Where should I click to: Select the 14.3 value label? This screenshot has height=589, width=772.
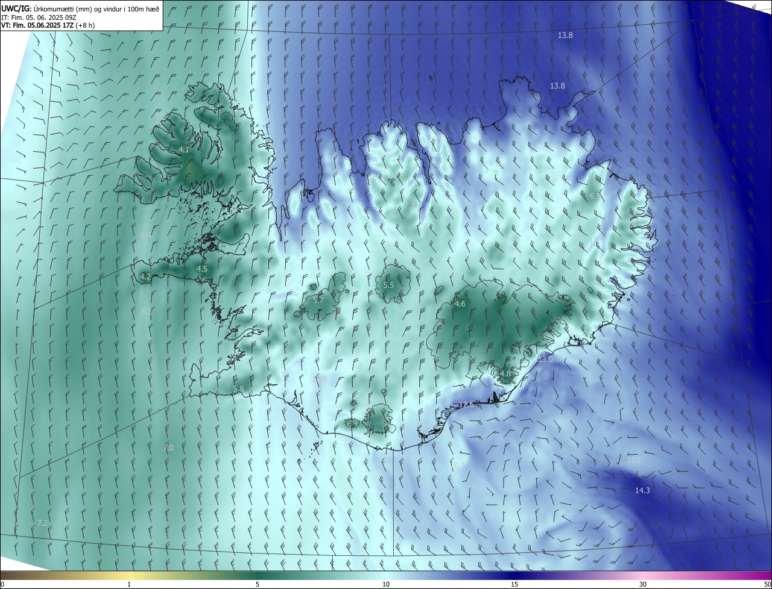click(x=642, y=491)
